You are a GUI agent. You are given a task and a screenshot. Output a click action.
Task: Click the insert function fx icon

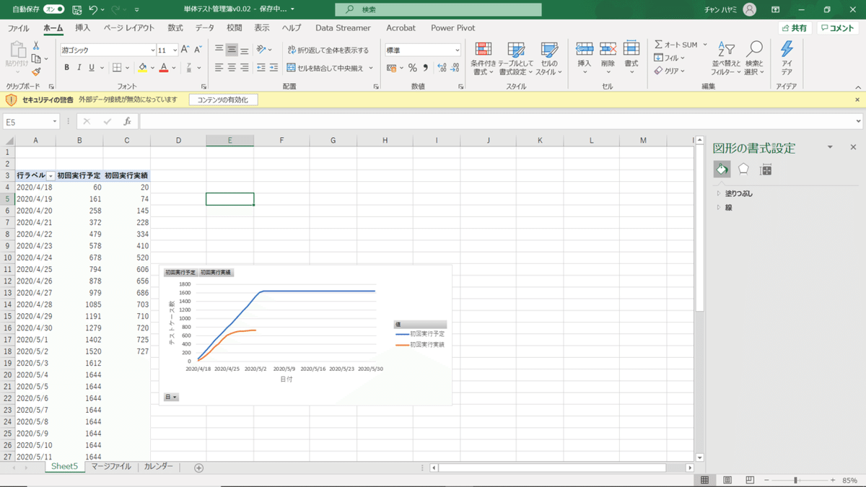tap(127, 122)
